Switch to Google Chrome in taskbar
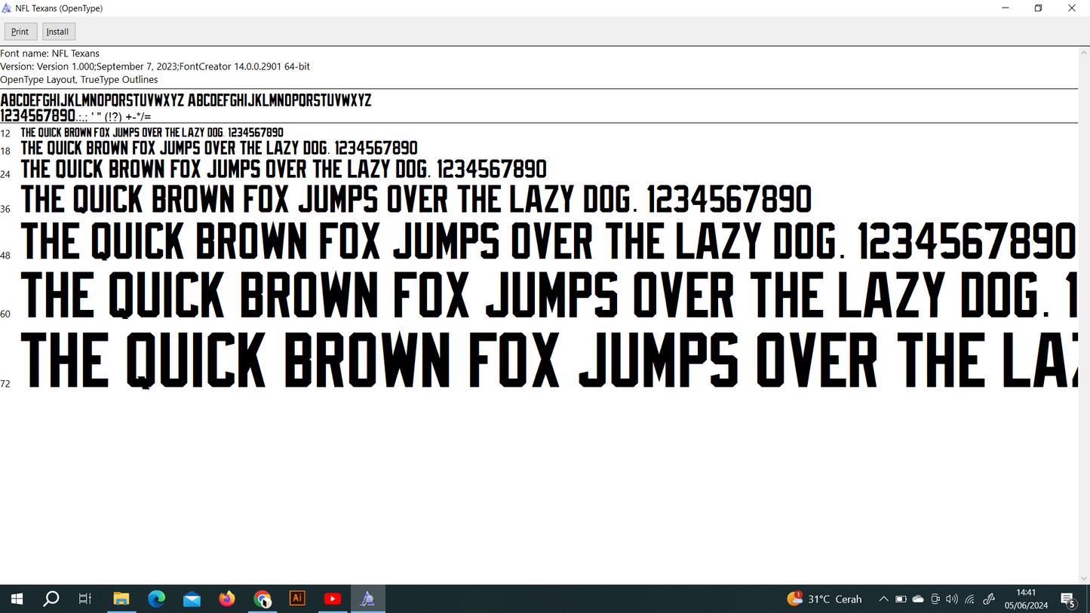 click(263, 599)
